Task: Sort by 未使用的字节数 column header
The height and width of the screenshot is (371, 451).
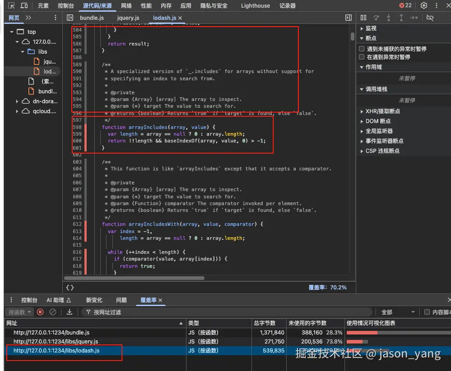Action: coord(315,323)
